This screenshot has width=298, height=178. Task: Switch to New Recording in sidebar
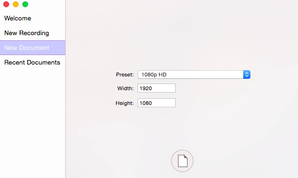(x=32, y=33)
